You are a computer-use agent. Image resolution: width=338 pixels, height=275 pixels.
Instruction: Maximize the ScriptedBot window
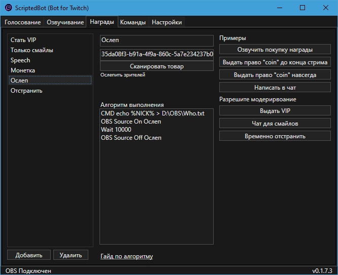point(302,8)
